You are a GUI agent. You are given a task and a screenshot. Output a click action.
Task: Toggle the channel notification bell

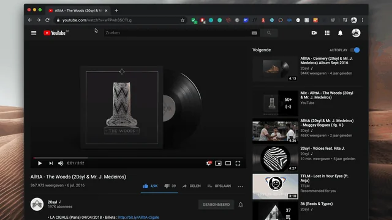[x=241, y=205]
